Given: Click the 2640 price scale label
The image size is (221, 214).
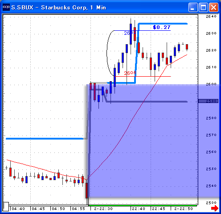Looking at the screenshot, I should tap(211, 16).
